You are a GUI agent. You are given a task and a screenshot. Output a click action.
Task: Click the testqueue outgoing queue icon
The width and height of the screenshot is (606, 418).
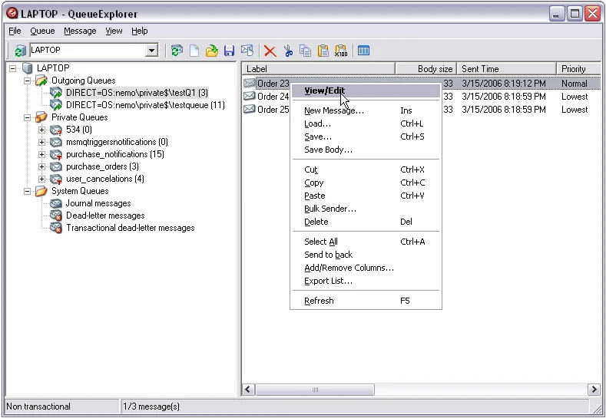(x=56, y=105)
